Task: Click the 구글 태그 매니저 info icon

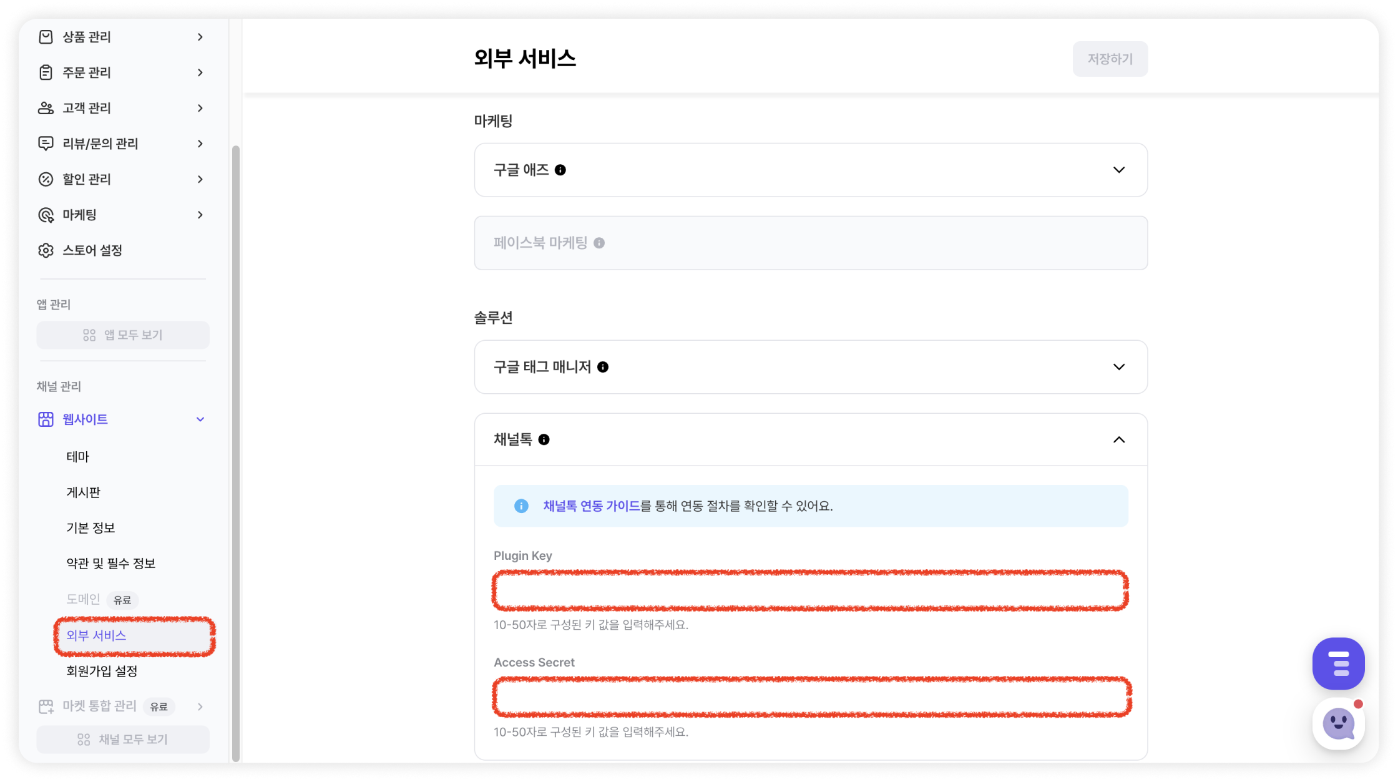Action: (602, 367)
